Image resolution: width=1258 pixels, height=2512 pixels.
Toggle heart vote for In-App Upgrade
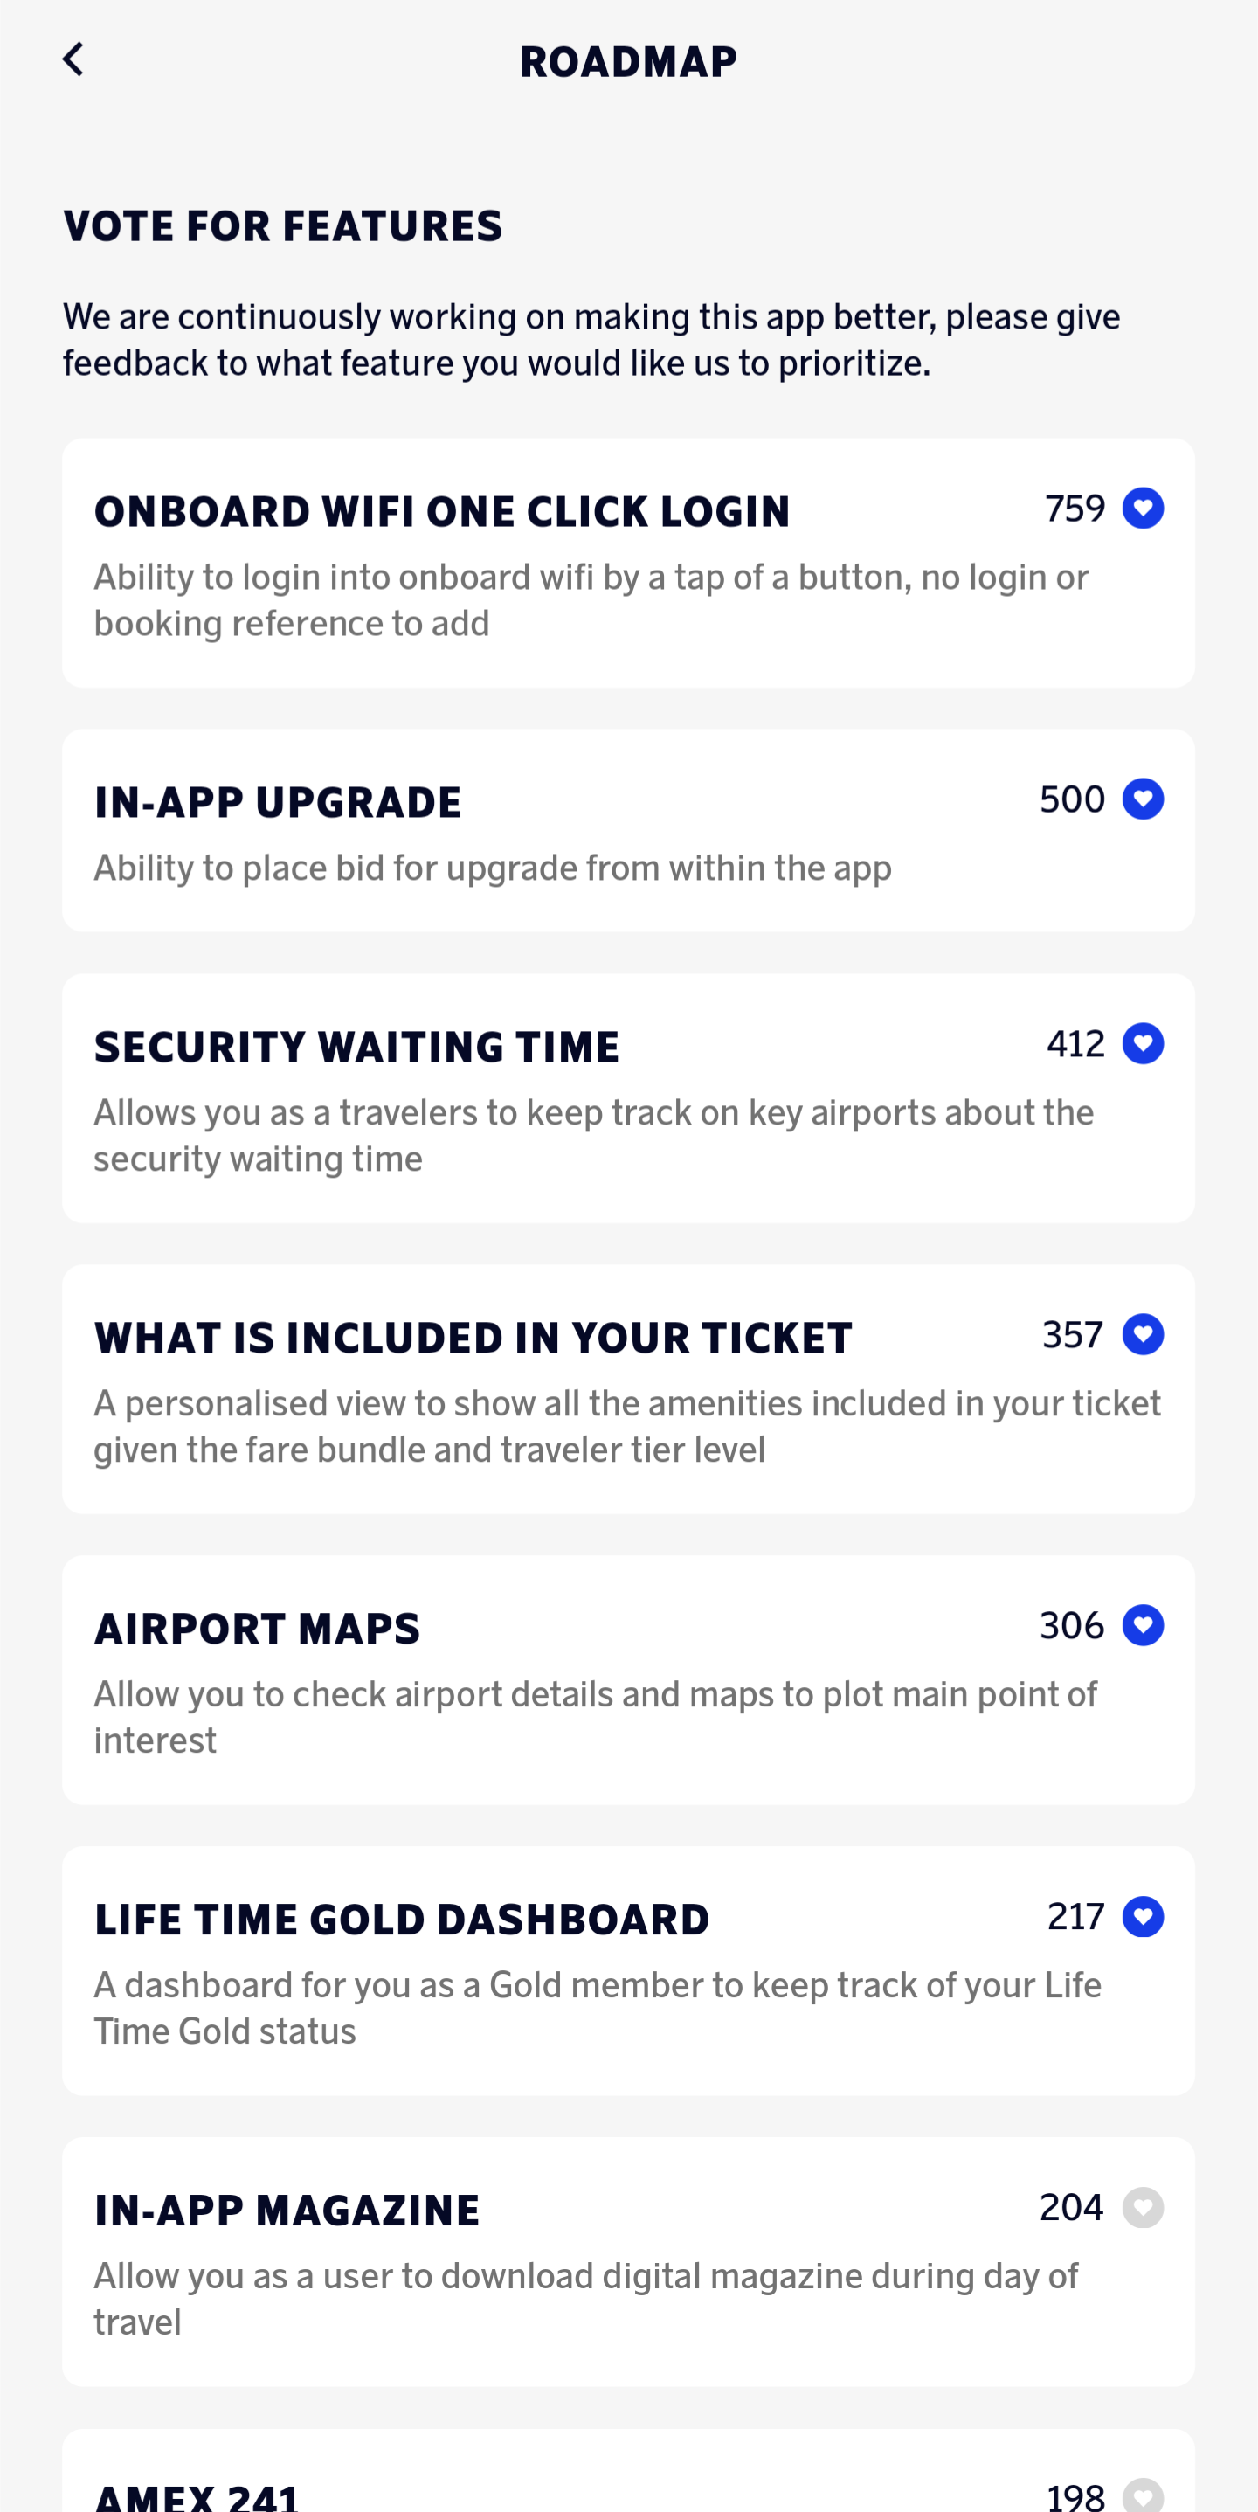click(x=1143, y=799)
